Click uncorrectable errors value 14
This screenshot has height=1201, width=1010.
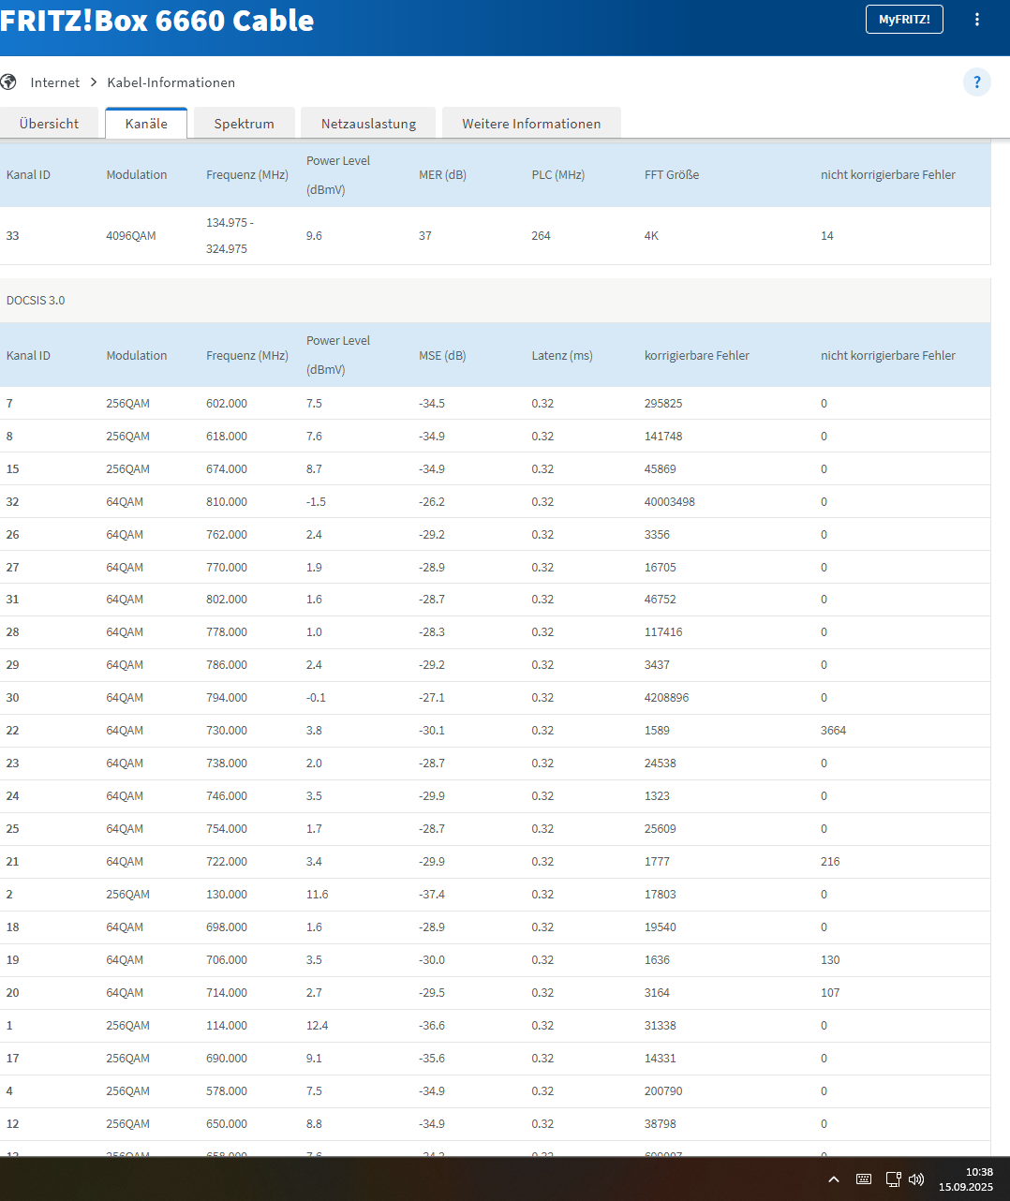pyautogui.click(x=827, y=236)
